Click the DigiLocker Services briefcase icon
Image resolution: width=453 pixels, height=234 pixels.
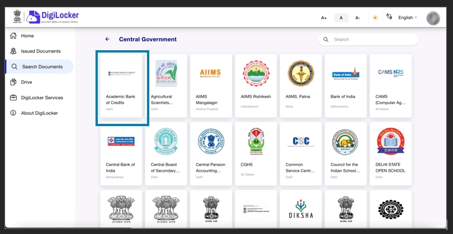point(13,98)
